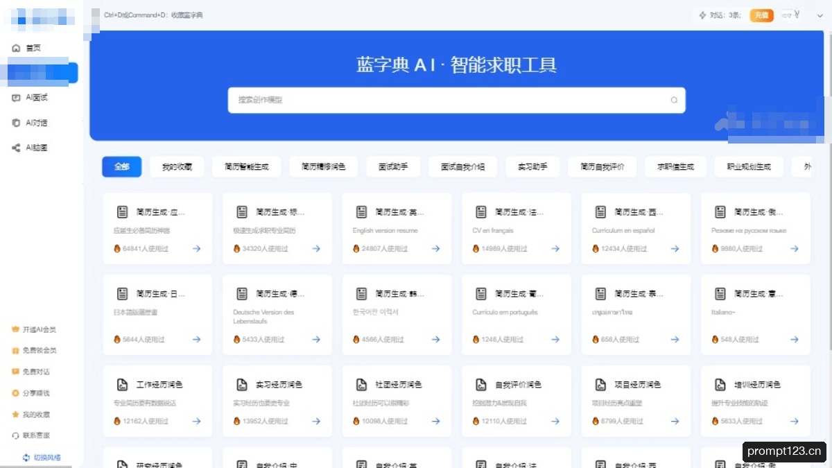Select the 简历精修润色 tab
Image resolution: width=832 pixels, height=468 pixels.
323,167
